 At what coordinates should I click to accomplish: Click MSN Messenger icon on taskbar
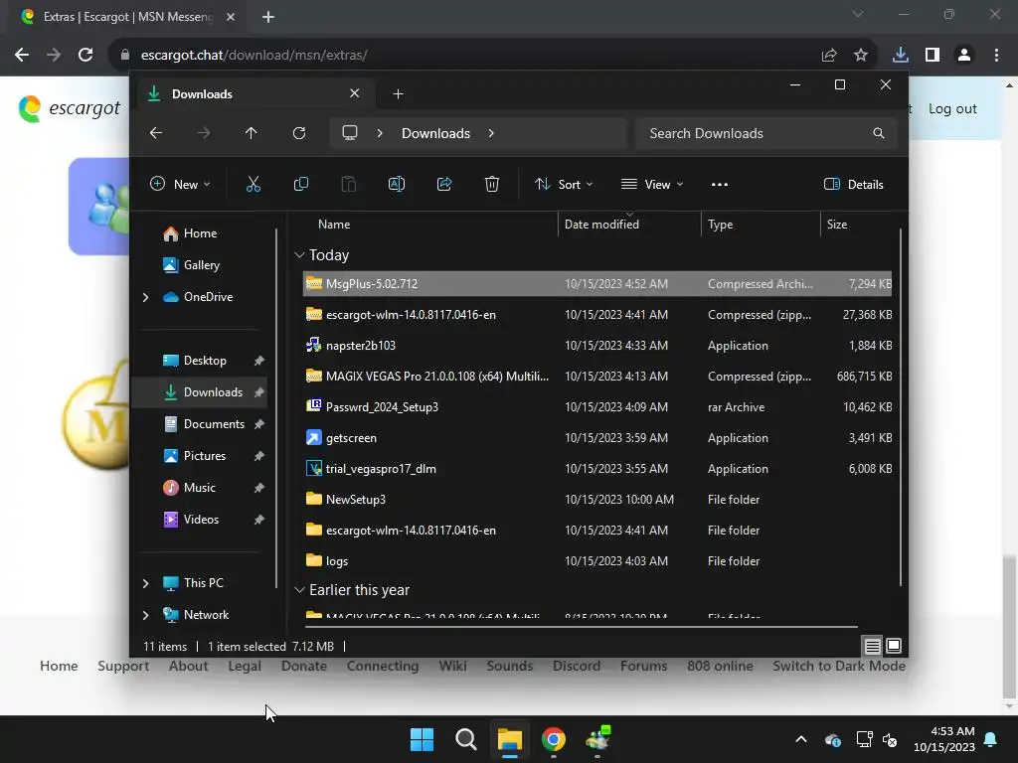point(597,739)
